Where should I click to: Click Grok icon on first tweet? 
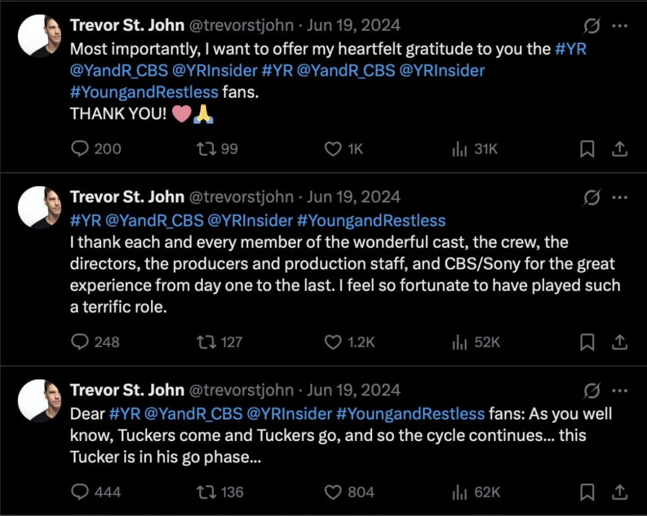click(x=592, y=25)
